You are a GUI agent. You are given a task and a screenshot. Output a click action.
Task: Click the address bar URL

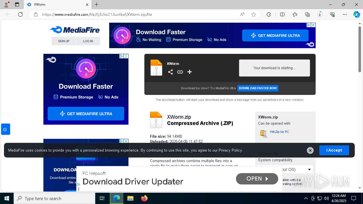[97, 14]
